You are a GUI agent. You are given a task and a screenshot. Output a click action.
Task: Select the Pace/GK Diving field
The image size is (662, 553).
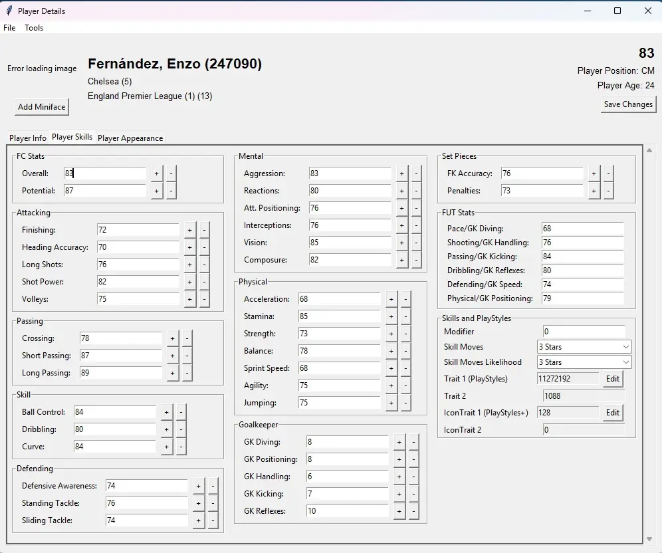[583, 229]
